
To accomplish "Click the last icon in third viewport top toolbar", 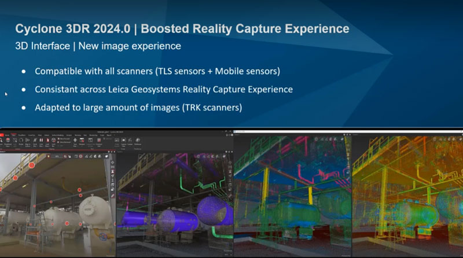I will 343,139.
